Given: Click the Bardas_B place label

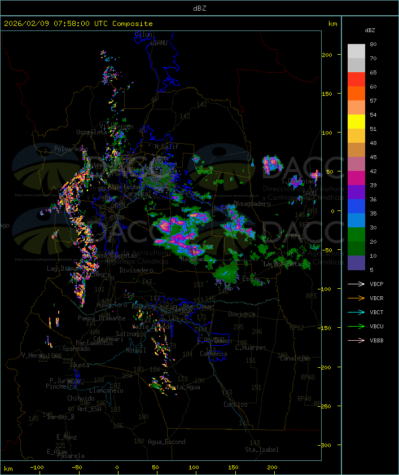Looking at the screenshot, I should [60, 417].
